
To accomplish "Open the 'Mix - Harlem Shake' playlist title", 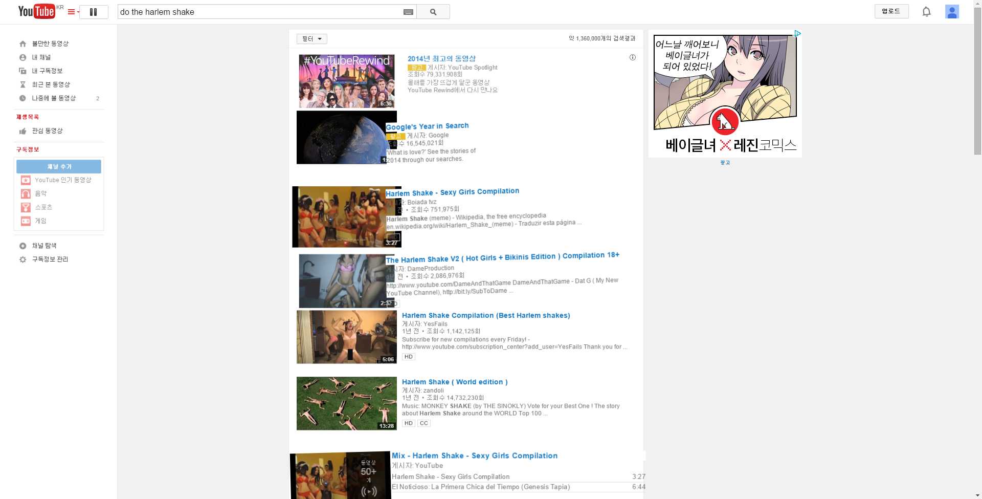I will click(475, 455).
